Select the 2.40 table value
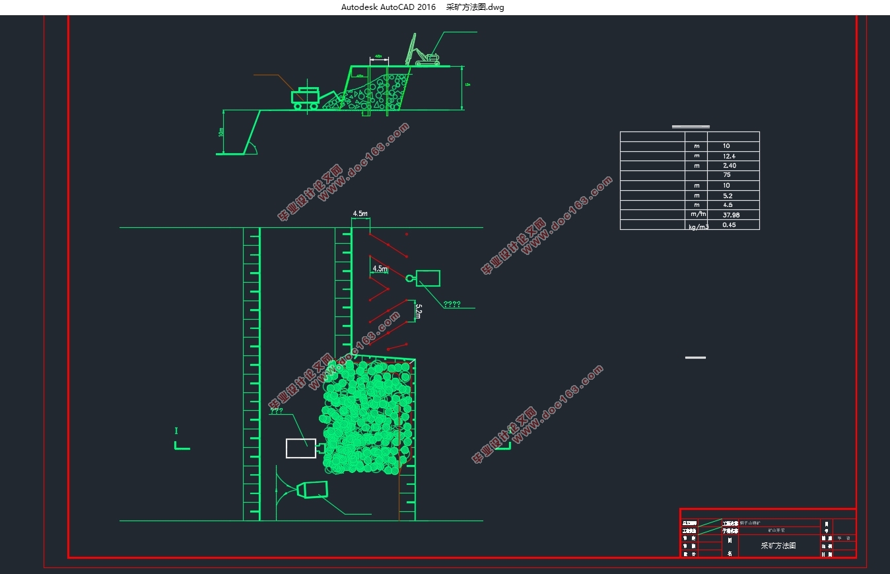Screen dimensions: 890x574 pyautogui.click(x=730, y=166)
